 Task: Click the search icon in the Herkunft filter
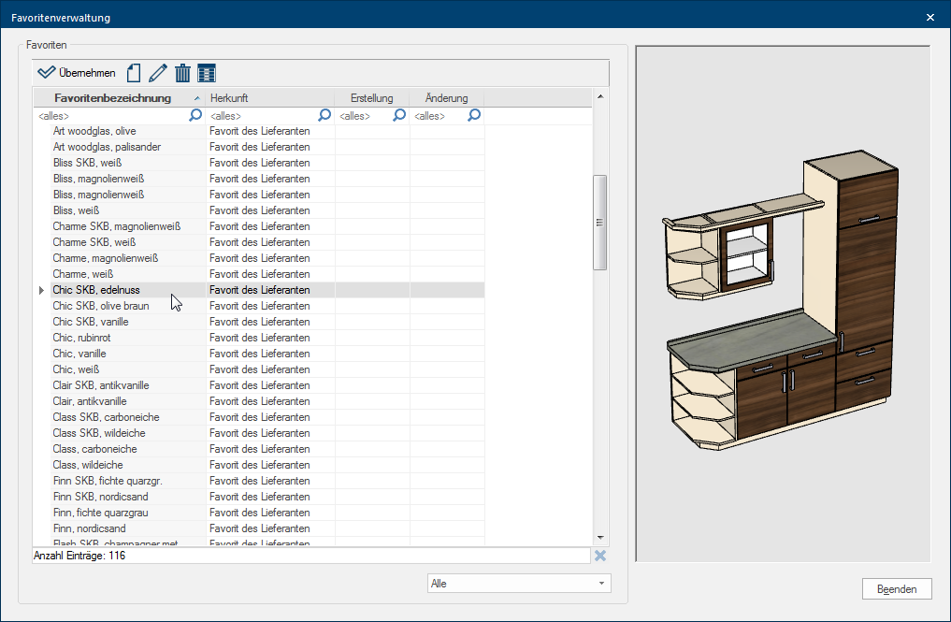[324, 116]
